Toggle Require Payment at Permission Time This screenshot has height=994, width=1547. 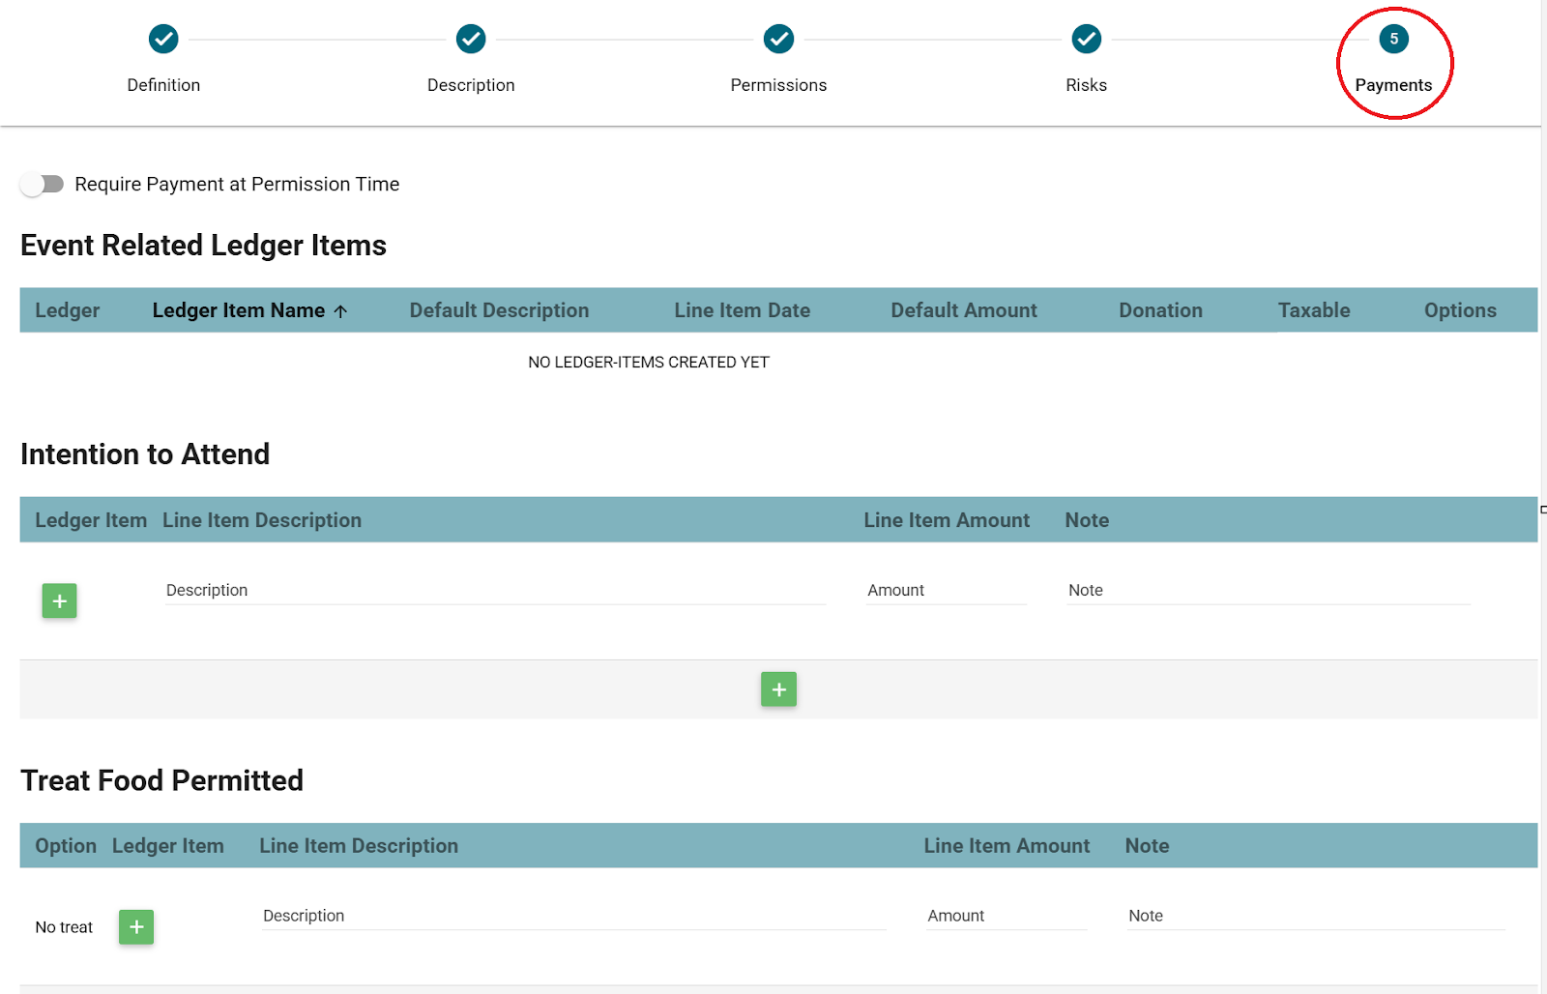tap(42, 184)
